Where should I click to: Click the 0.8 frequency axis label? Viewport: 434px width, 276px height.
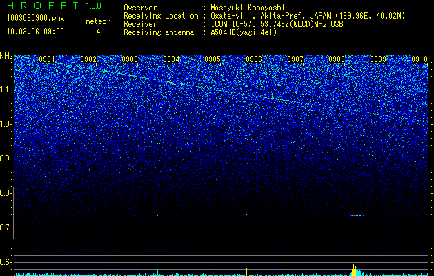tap(6, 193)
